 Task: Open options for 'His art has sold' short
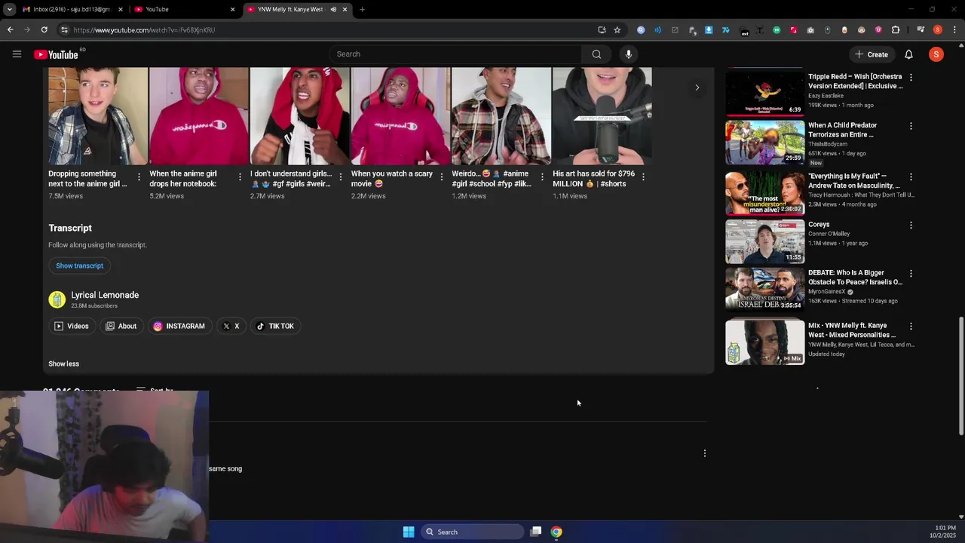pos(643,177)
